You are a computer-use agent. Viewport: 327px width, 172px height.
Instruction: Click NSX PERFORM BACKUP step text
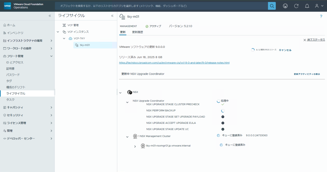tap(161, 110)
